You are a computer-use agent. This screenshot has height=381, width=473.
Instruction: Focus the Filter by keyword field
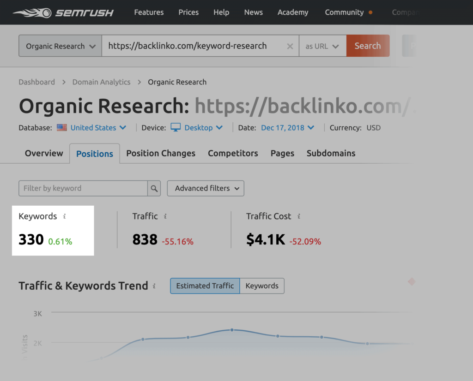[x=83, y=189]
